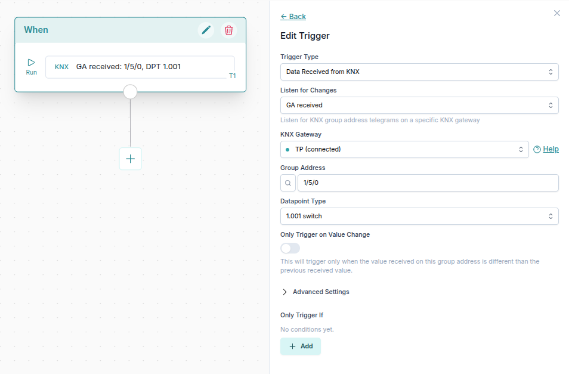569x374 pixels.
Task: Click the Run play icon
Action: click(x=32, y=63)
